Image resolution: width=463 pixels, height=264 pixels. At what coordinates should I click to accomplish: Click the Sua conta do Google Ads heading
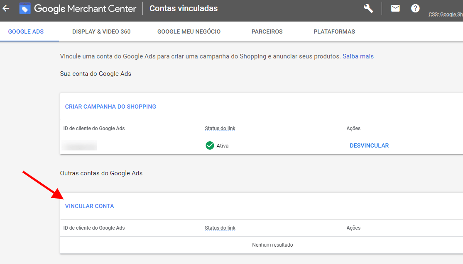[96, 74]
